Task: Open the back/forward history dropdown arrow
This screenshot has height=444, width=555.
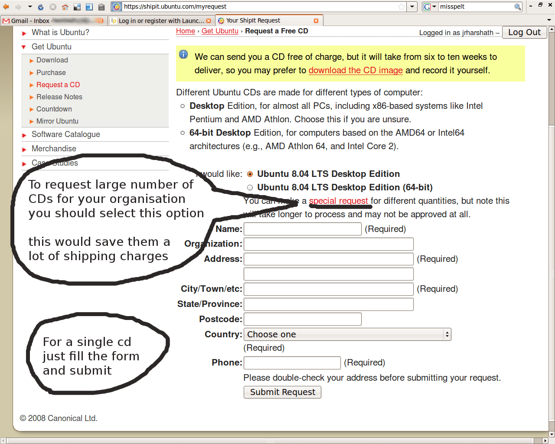Action: tap(30, 7)
